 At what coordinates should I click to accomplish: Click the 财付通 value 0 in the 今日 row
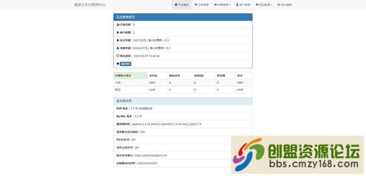218,83
